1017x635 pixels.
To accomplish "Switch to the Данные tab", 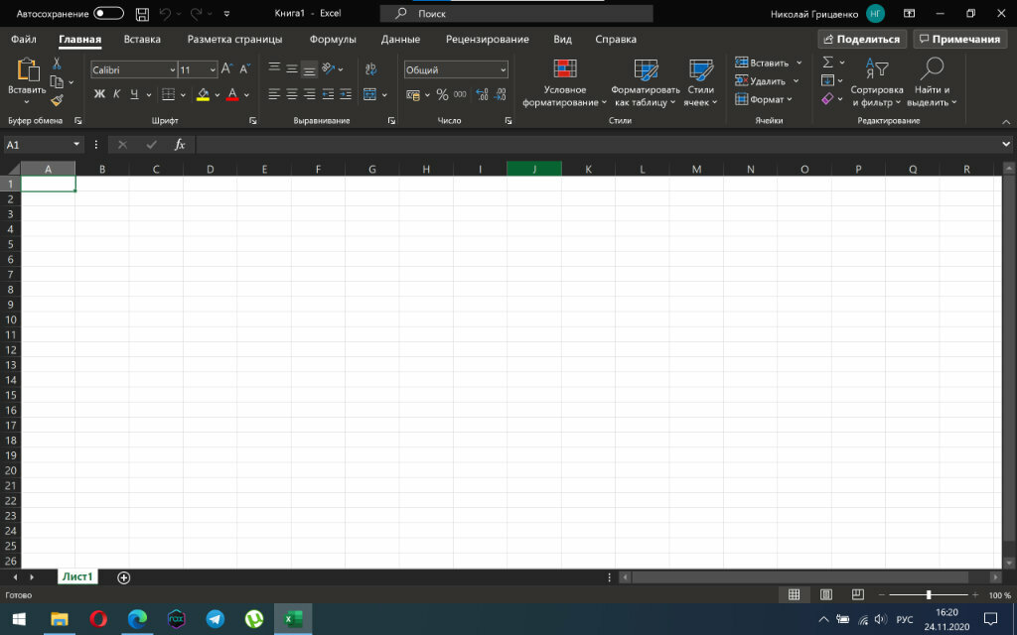I will coord(400,39).
